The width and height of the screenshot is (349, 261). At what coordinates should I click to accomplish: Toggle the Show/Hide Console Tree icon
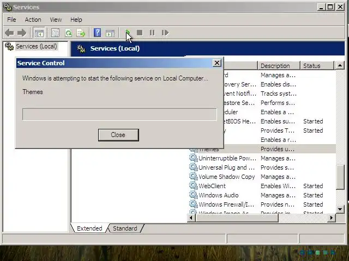click(x=39, y=33)
